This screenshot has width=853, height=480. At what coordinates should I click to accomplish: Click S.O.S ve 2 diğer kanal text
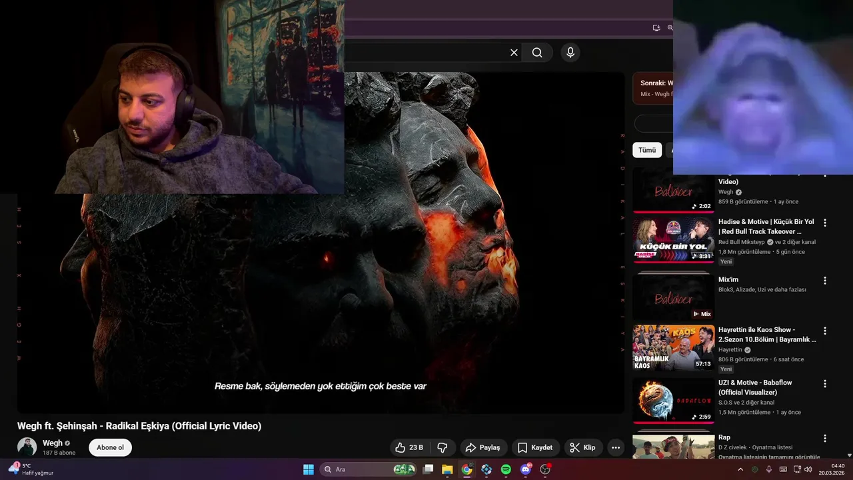pos(746,403)
